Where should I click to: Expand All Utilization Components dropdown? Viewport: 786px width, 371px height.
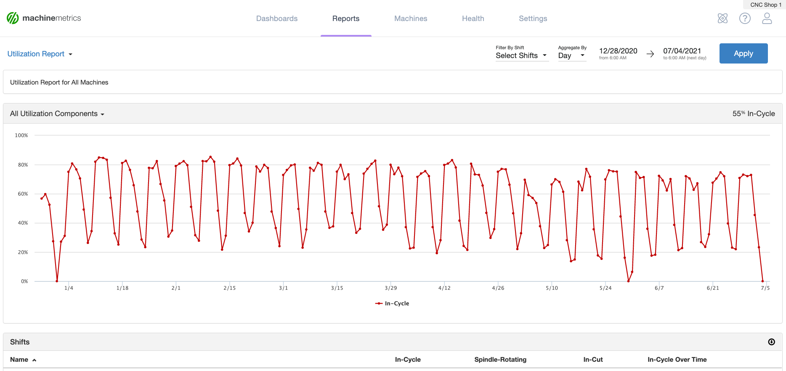[57, 114]
